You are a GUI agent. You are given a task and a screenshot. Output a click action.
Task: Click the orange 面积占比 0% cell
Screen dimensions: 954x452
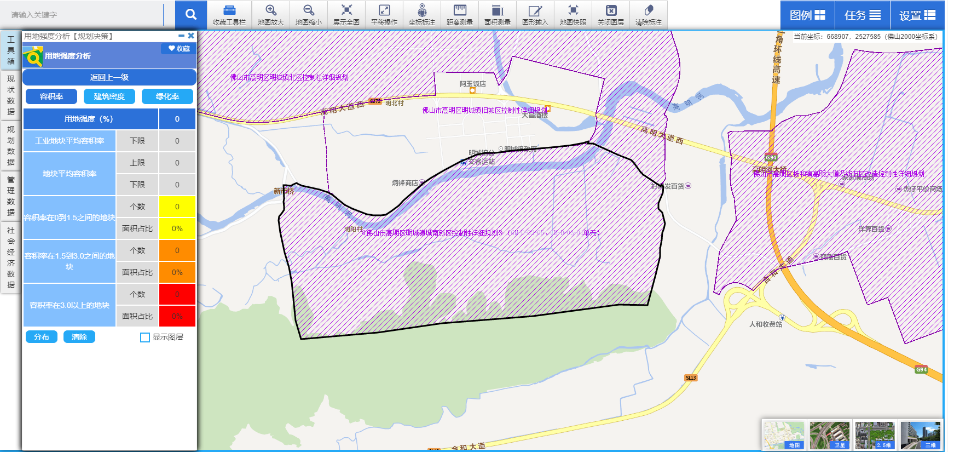pyautogui.click(x=177, y=272)
